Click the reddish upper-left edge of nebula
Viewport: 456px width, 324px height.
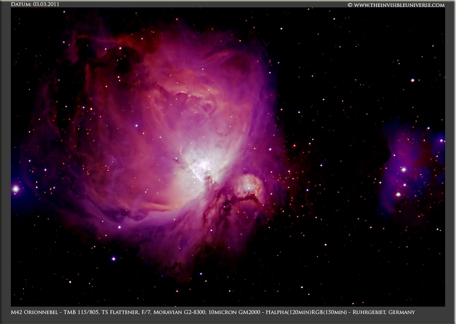pyautogui.click(x=83, y=48)
